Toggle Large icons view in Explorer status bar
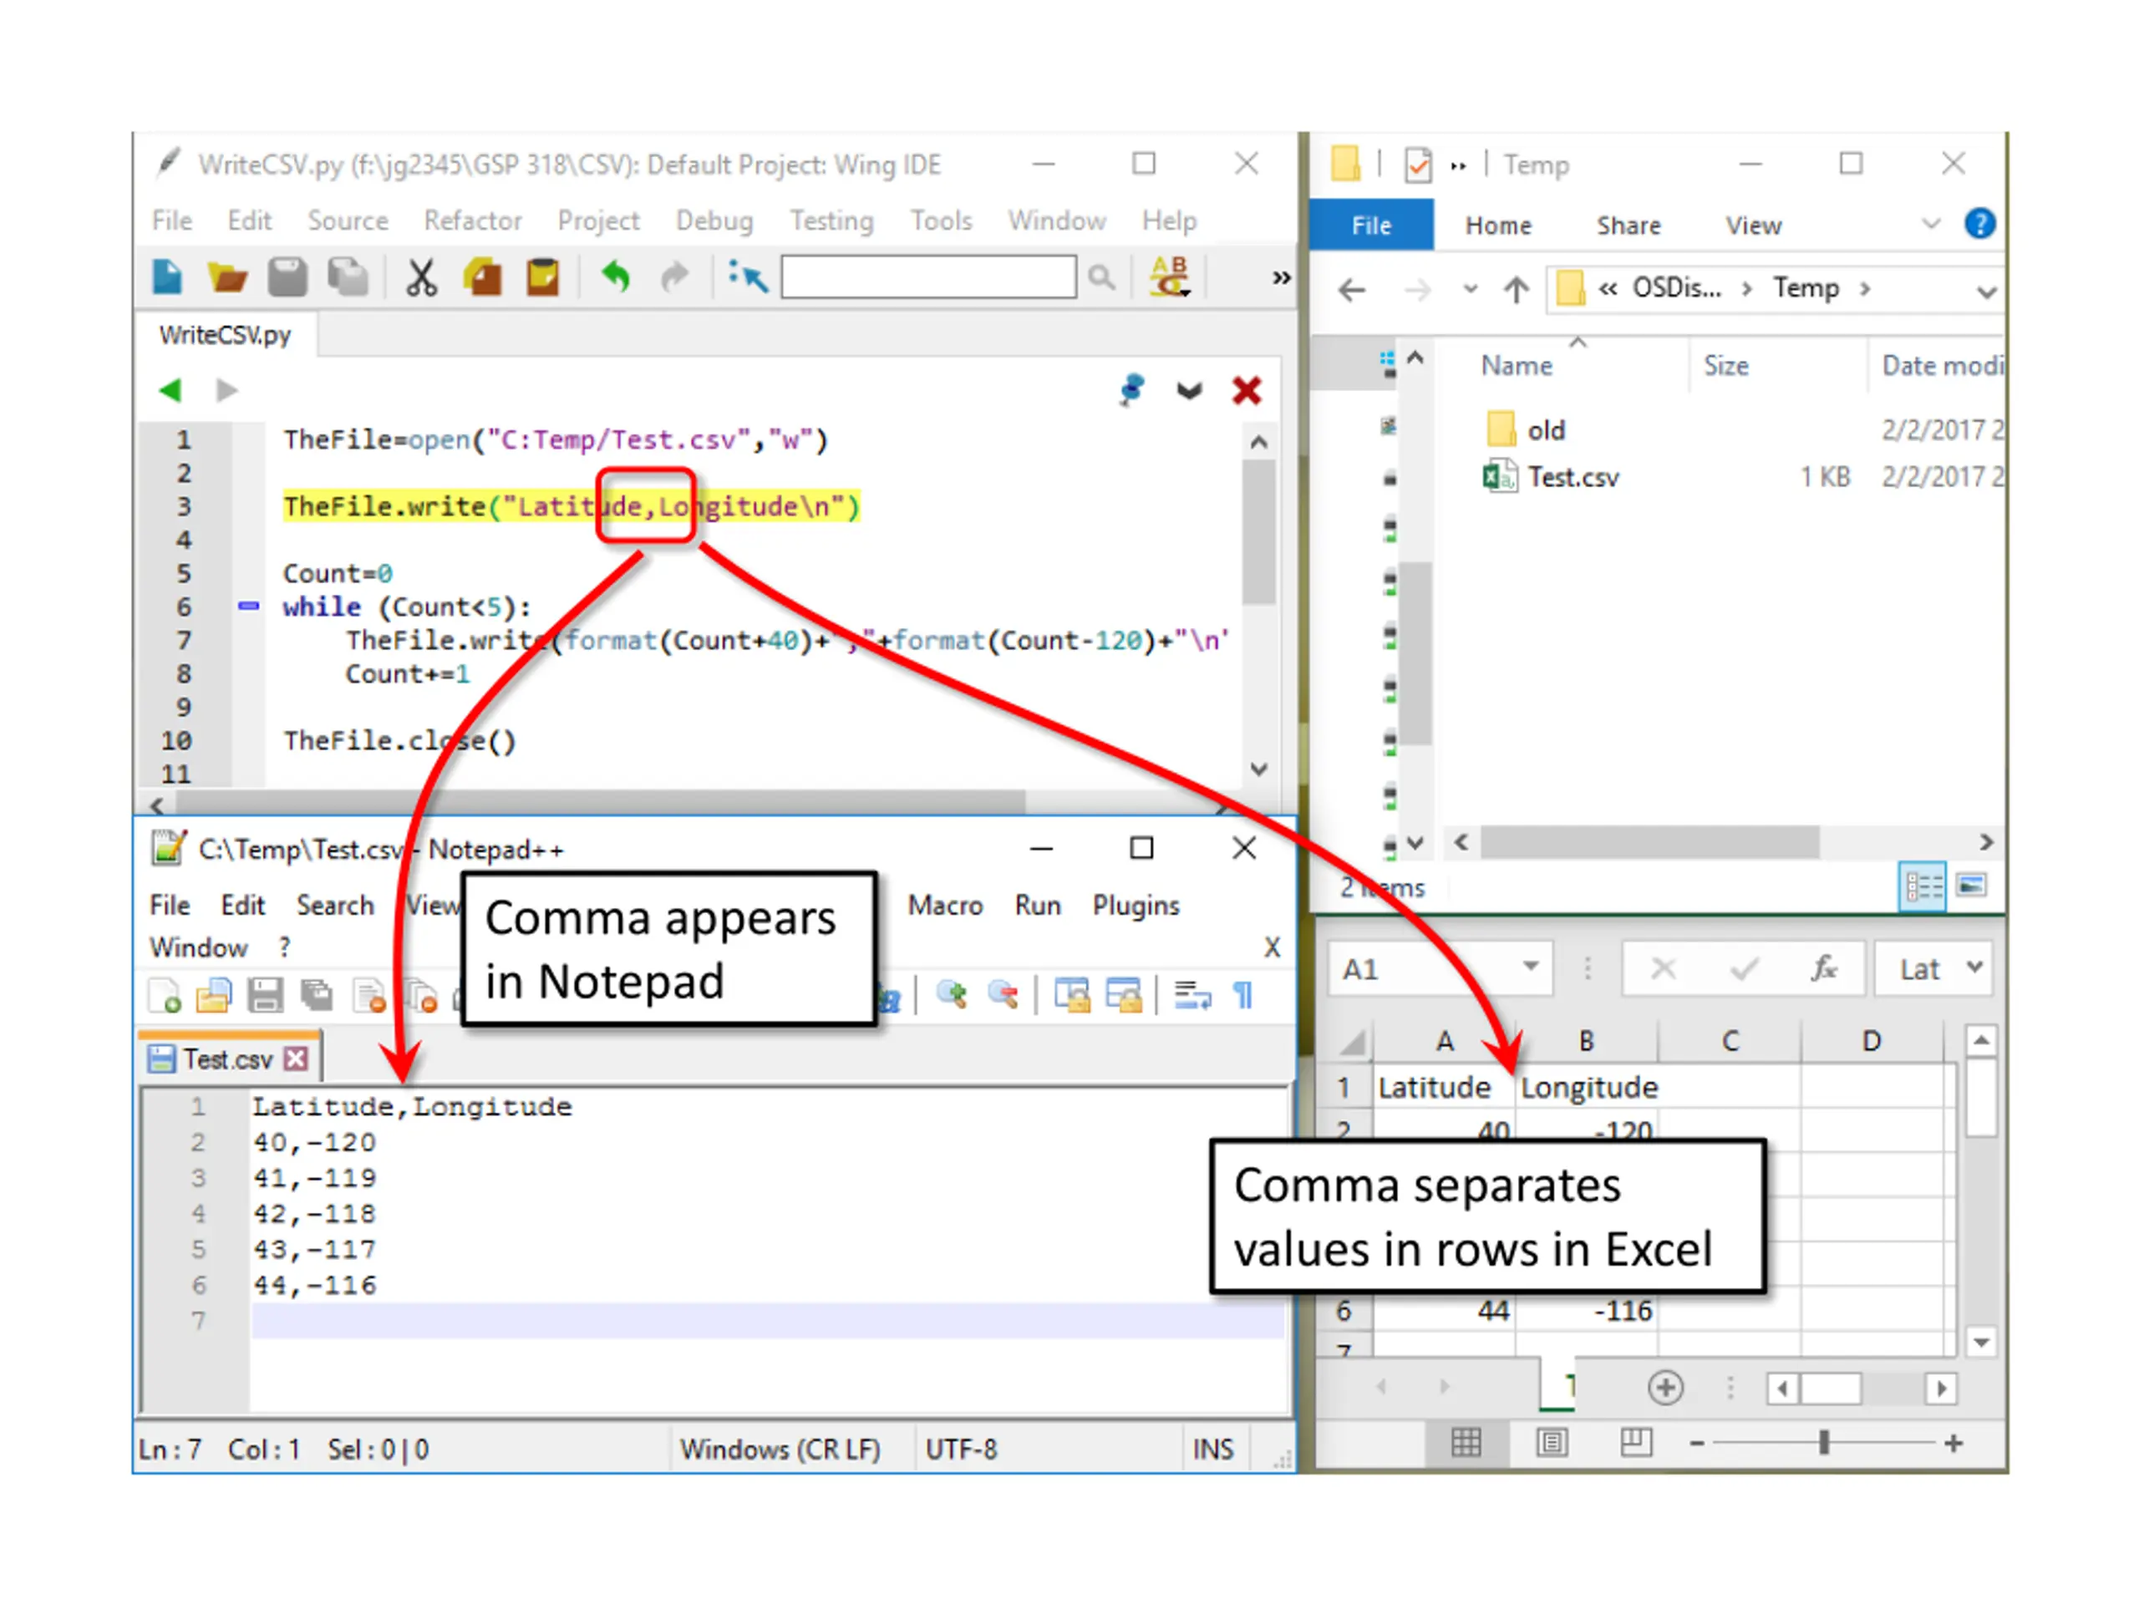 click(1971, 885)
